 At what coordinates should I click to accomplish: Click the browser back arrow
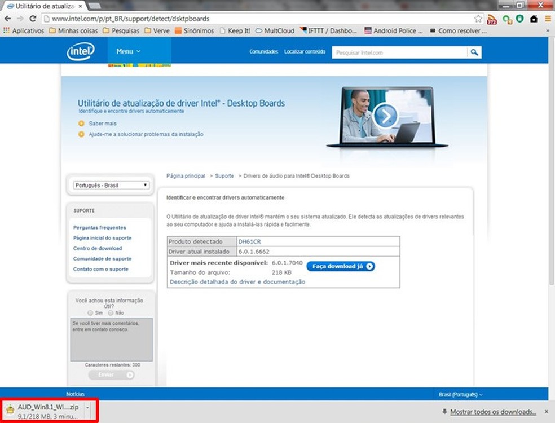click(x=8, y=19)
